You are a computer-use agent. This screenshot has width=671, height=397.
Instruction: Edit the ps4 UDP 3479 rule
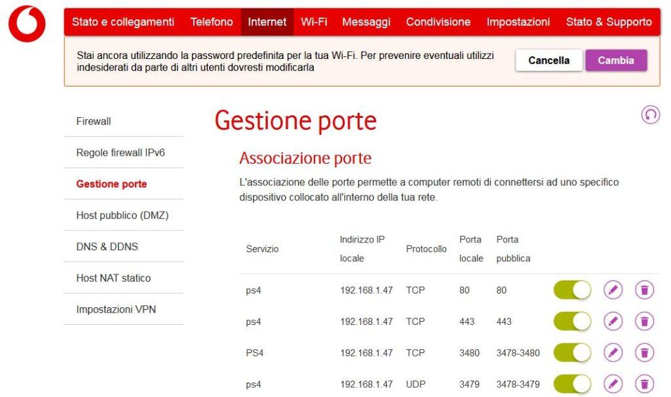pos(613,384)
